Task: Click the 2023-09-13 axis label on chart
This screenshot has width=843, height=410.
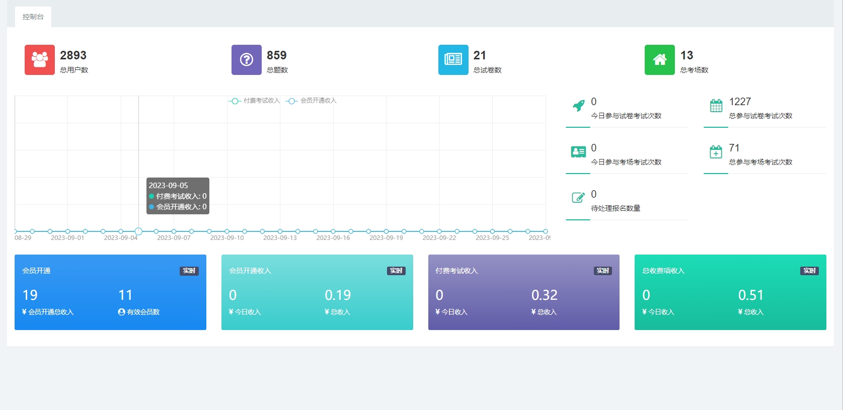Action: (x=280, y=238)
